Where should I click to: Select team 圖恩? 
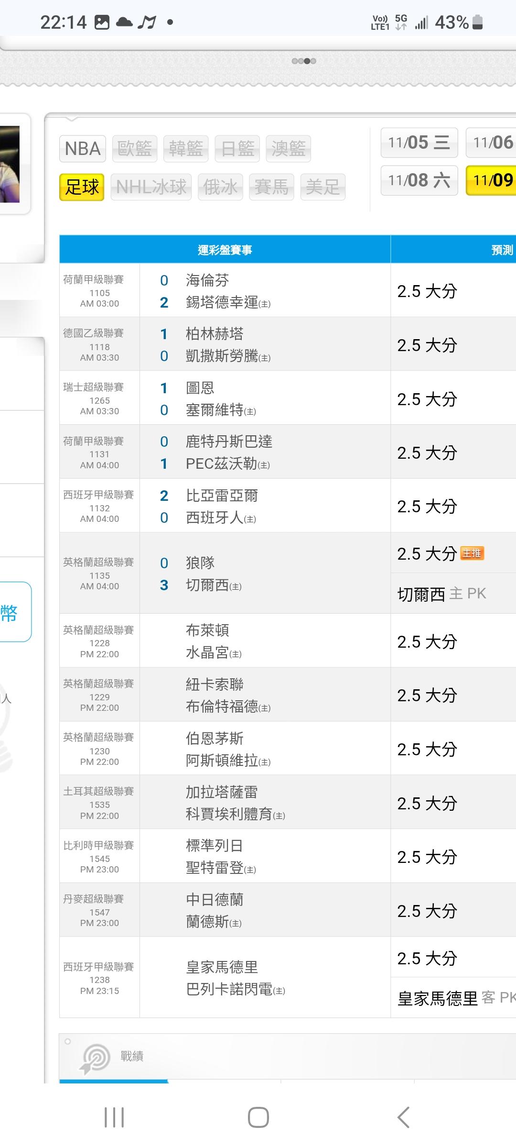[200, 388]
